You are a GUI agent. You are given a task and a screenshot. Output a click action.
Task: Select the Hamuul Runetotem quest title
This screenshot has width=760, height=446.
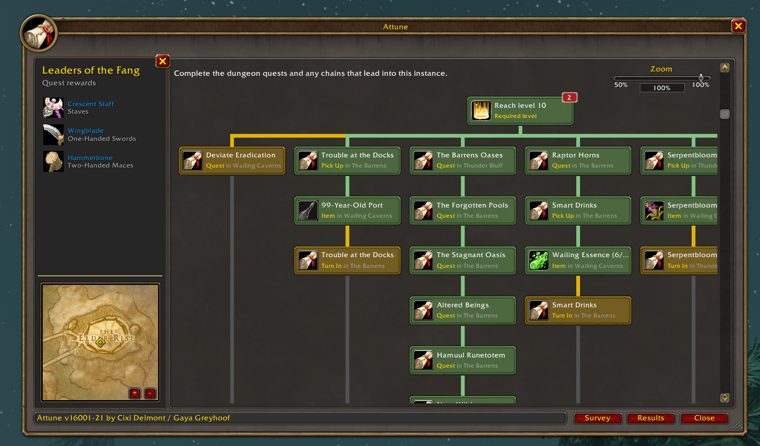471,355
